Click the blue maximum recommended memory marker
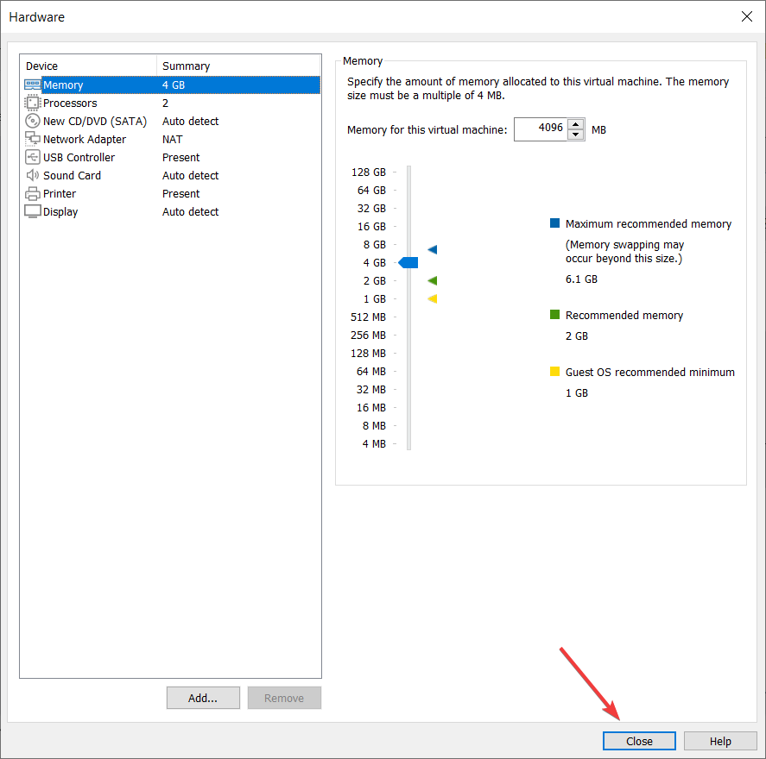The height and width of the screenshot is (759, 766). tap(433, 250)
